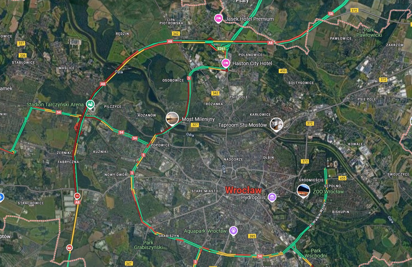Click the Jasek Hotel Premium pin
The height and width of the screenshot is (267, 412).
tap(218, 19)
